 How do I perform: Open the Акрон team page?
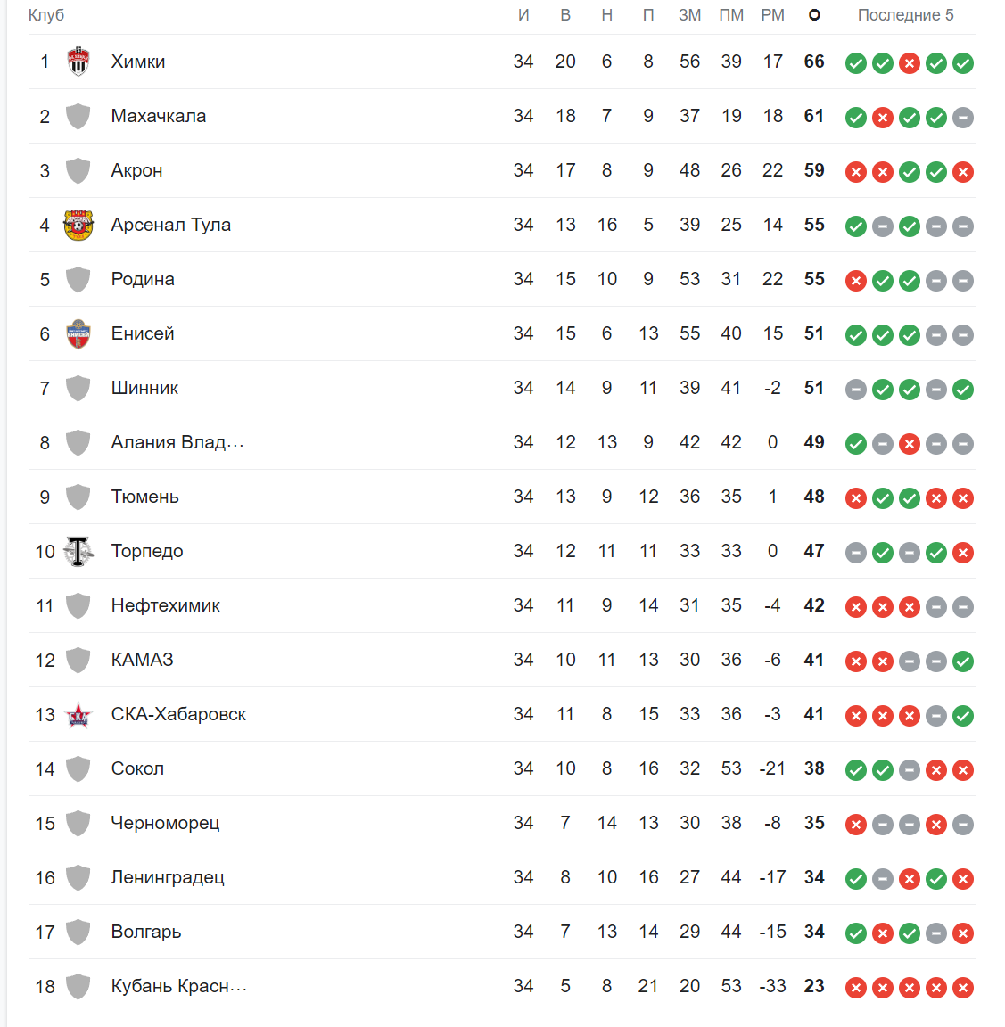(137, 170)
